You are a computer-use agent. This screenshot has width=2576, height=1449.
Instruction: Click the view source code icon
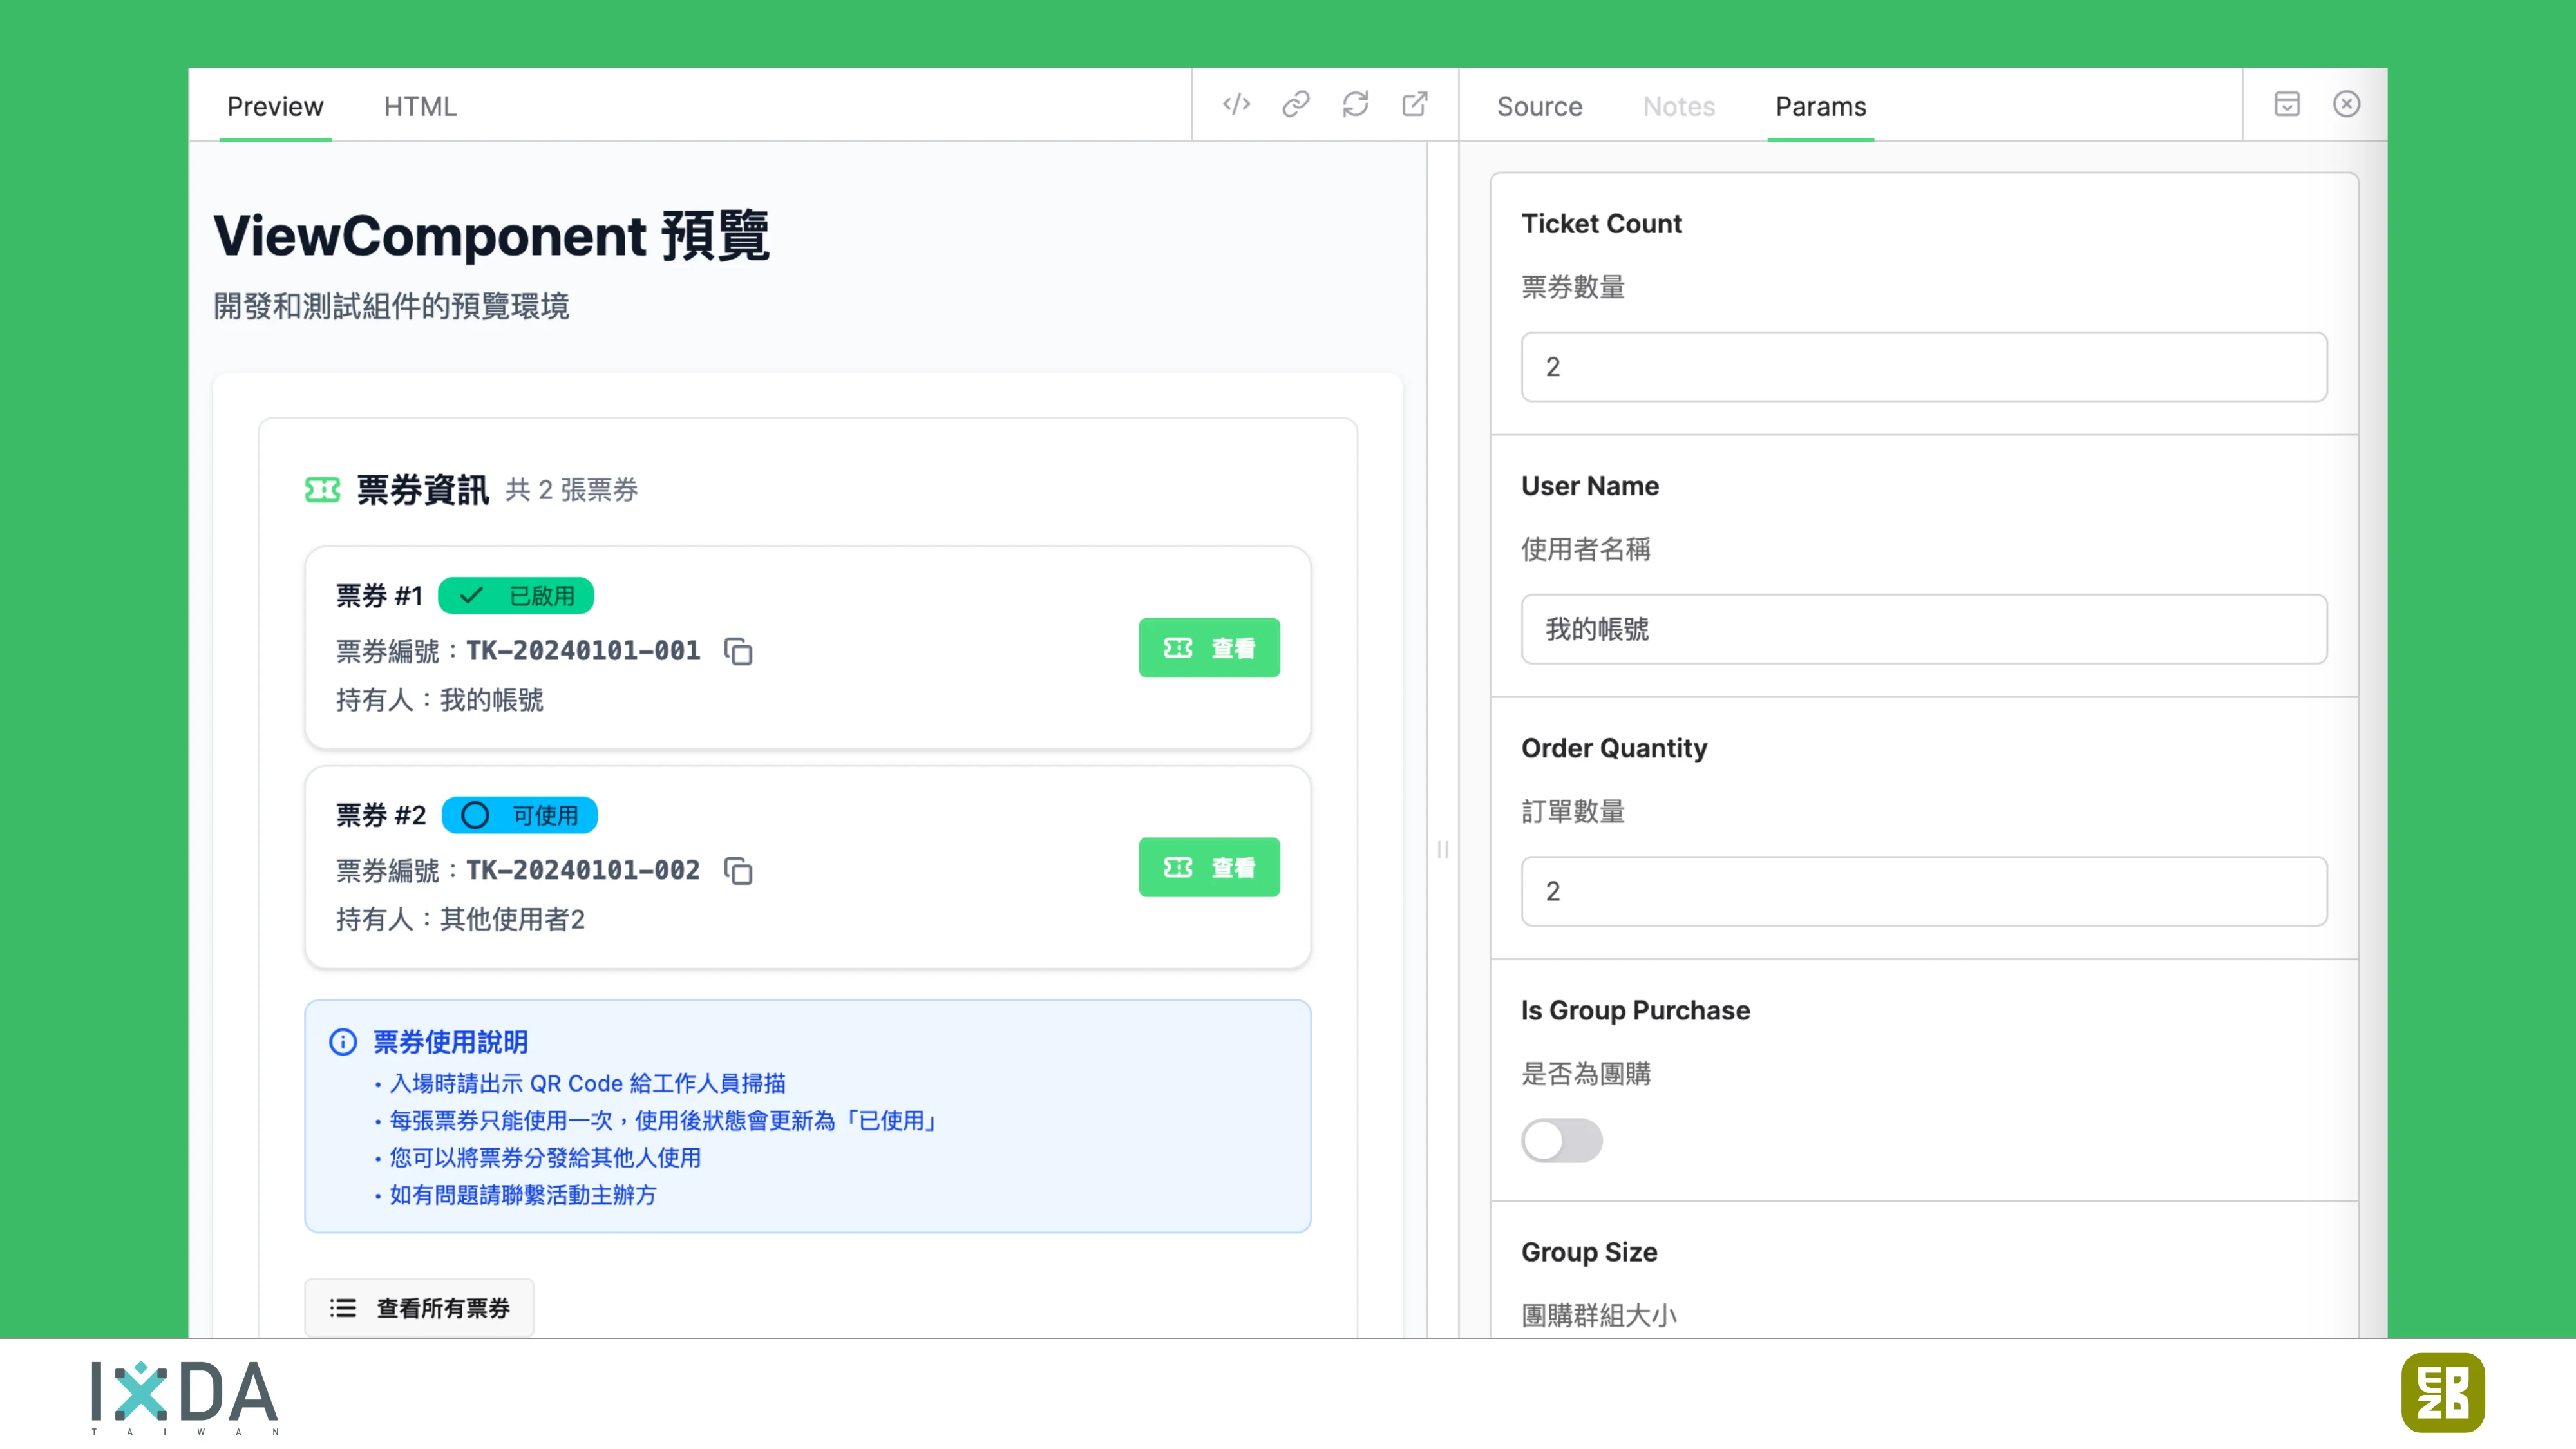tap(1236, 104)
